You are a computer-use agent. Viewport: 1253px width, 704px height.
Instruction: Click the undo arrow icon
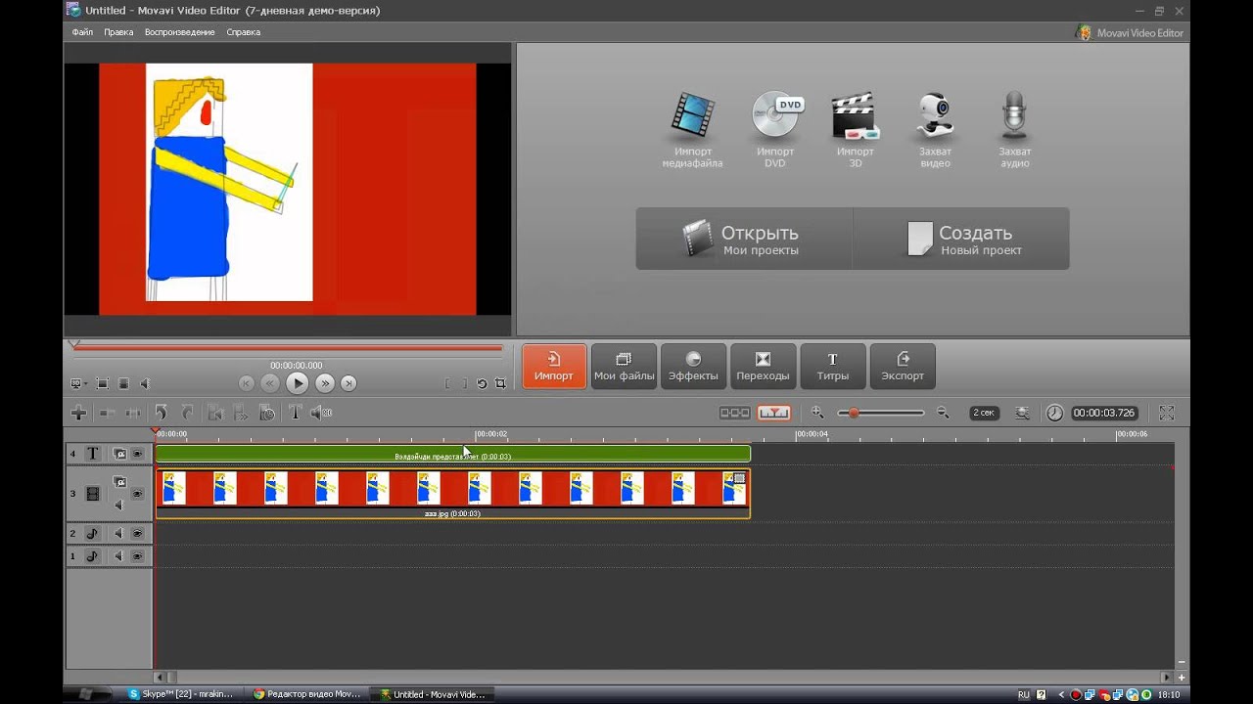pos(161,414)
